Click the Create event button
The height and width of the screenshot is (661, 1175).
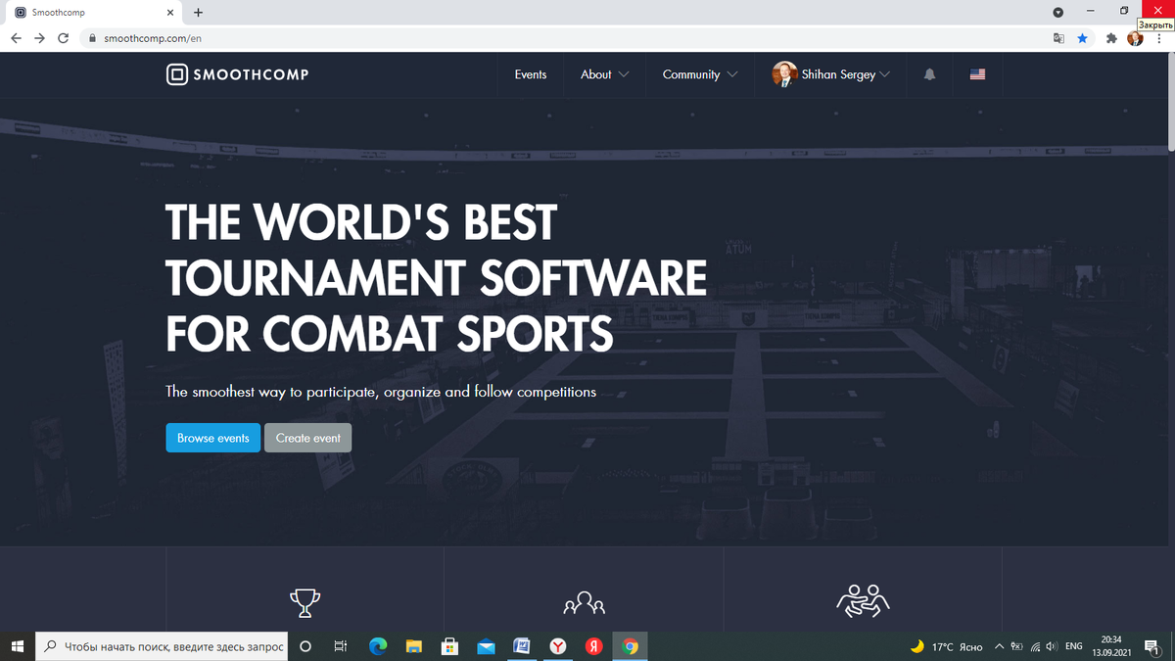(307, 438)
